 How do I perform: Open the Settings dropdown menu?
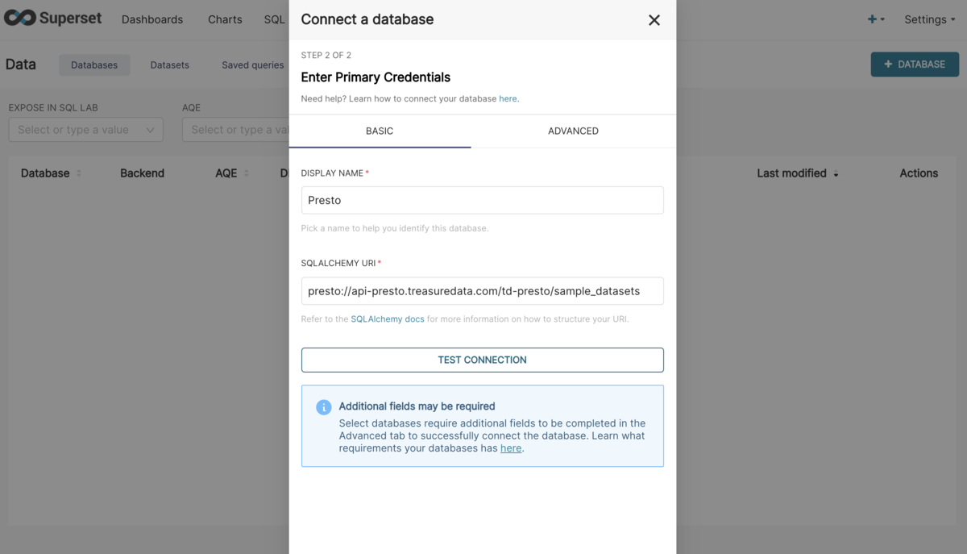929,19
